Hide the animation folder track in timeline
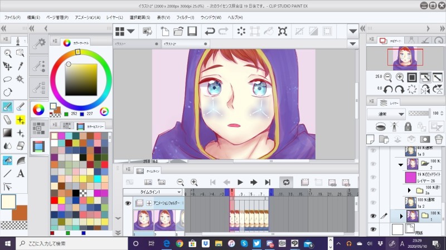 click(x=128, y=204)
